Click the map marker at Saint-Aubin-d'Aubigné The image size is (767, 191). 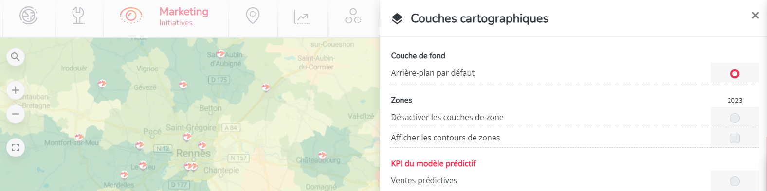tap(220, 53)
